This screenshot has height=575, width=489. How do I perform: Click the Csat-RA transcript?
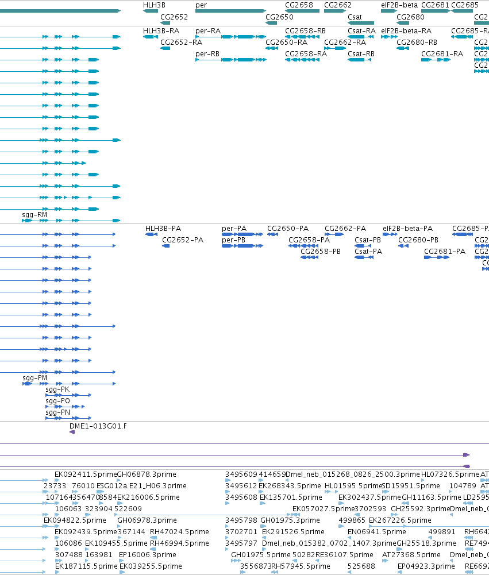[361, 37]
